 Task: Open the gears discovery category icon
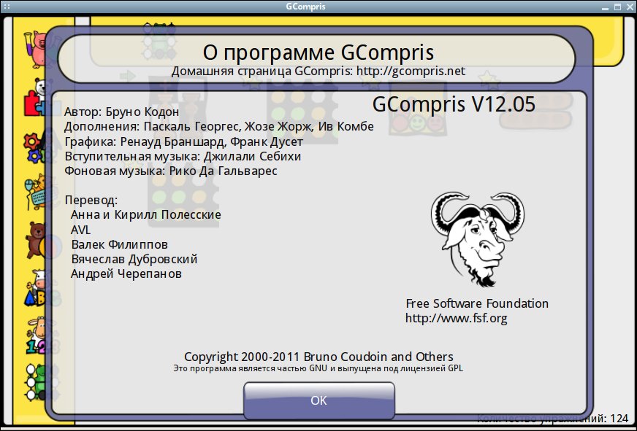pyautogui.click(x=35, y=147)
